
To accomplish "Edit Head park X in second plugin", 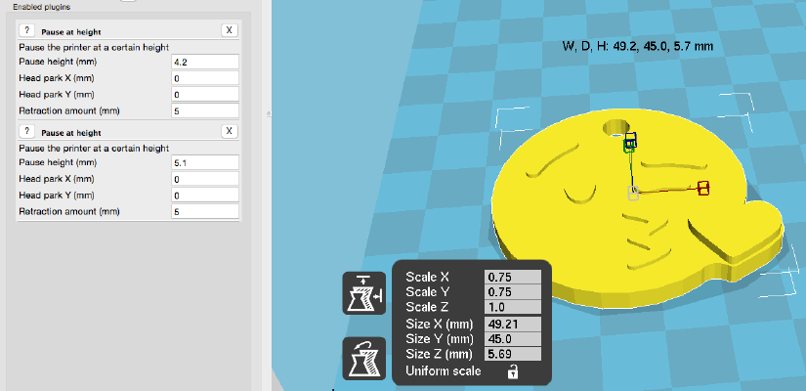I will 205,179.
